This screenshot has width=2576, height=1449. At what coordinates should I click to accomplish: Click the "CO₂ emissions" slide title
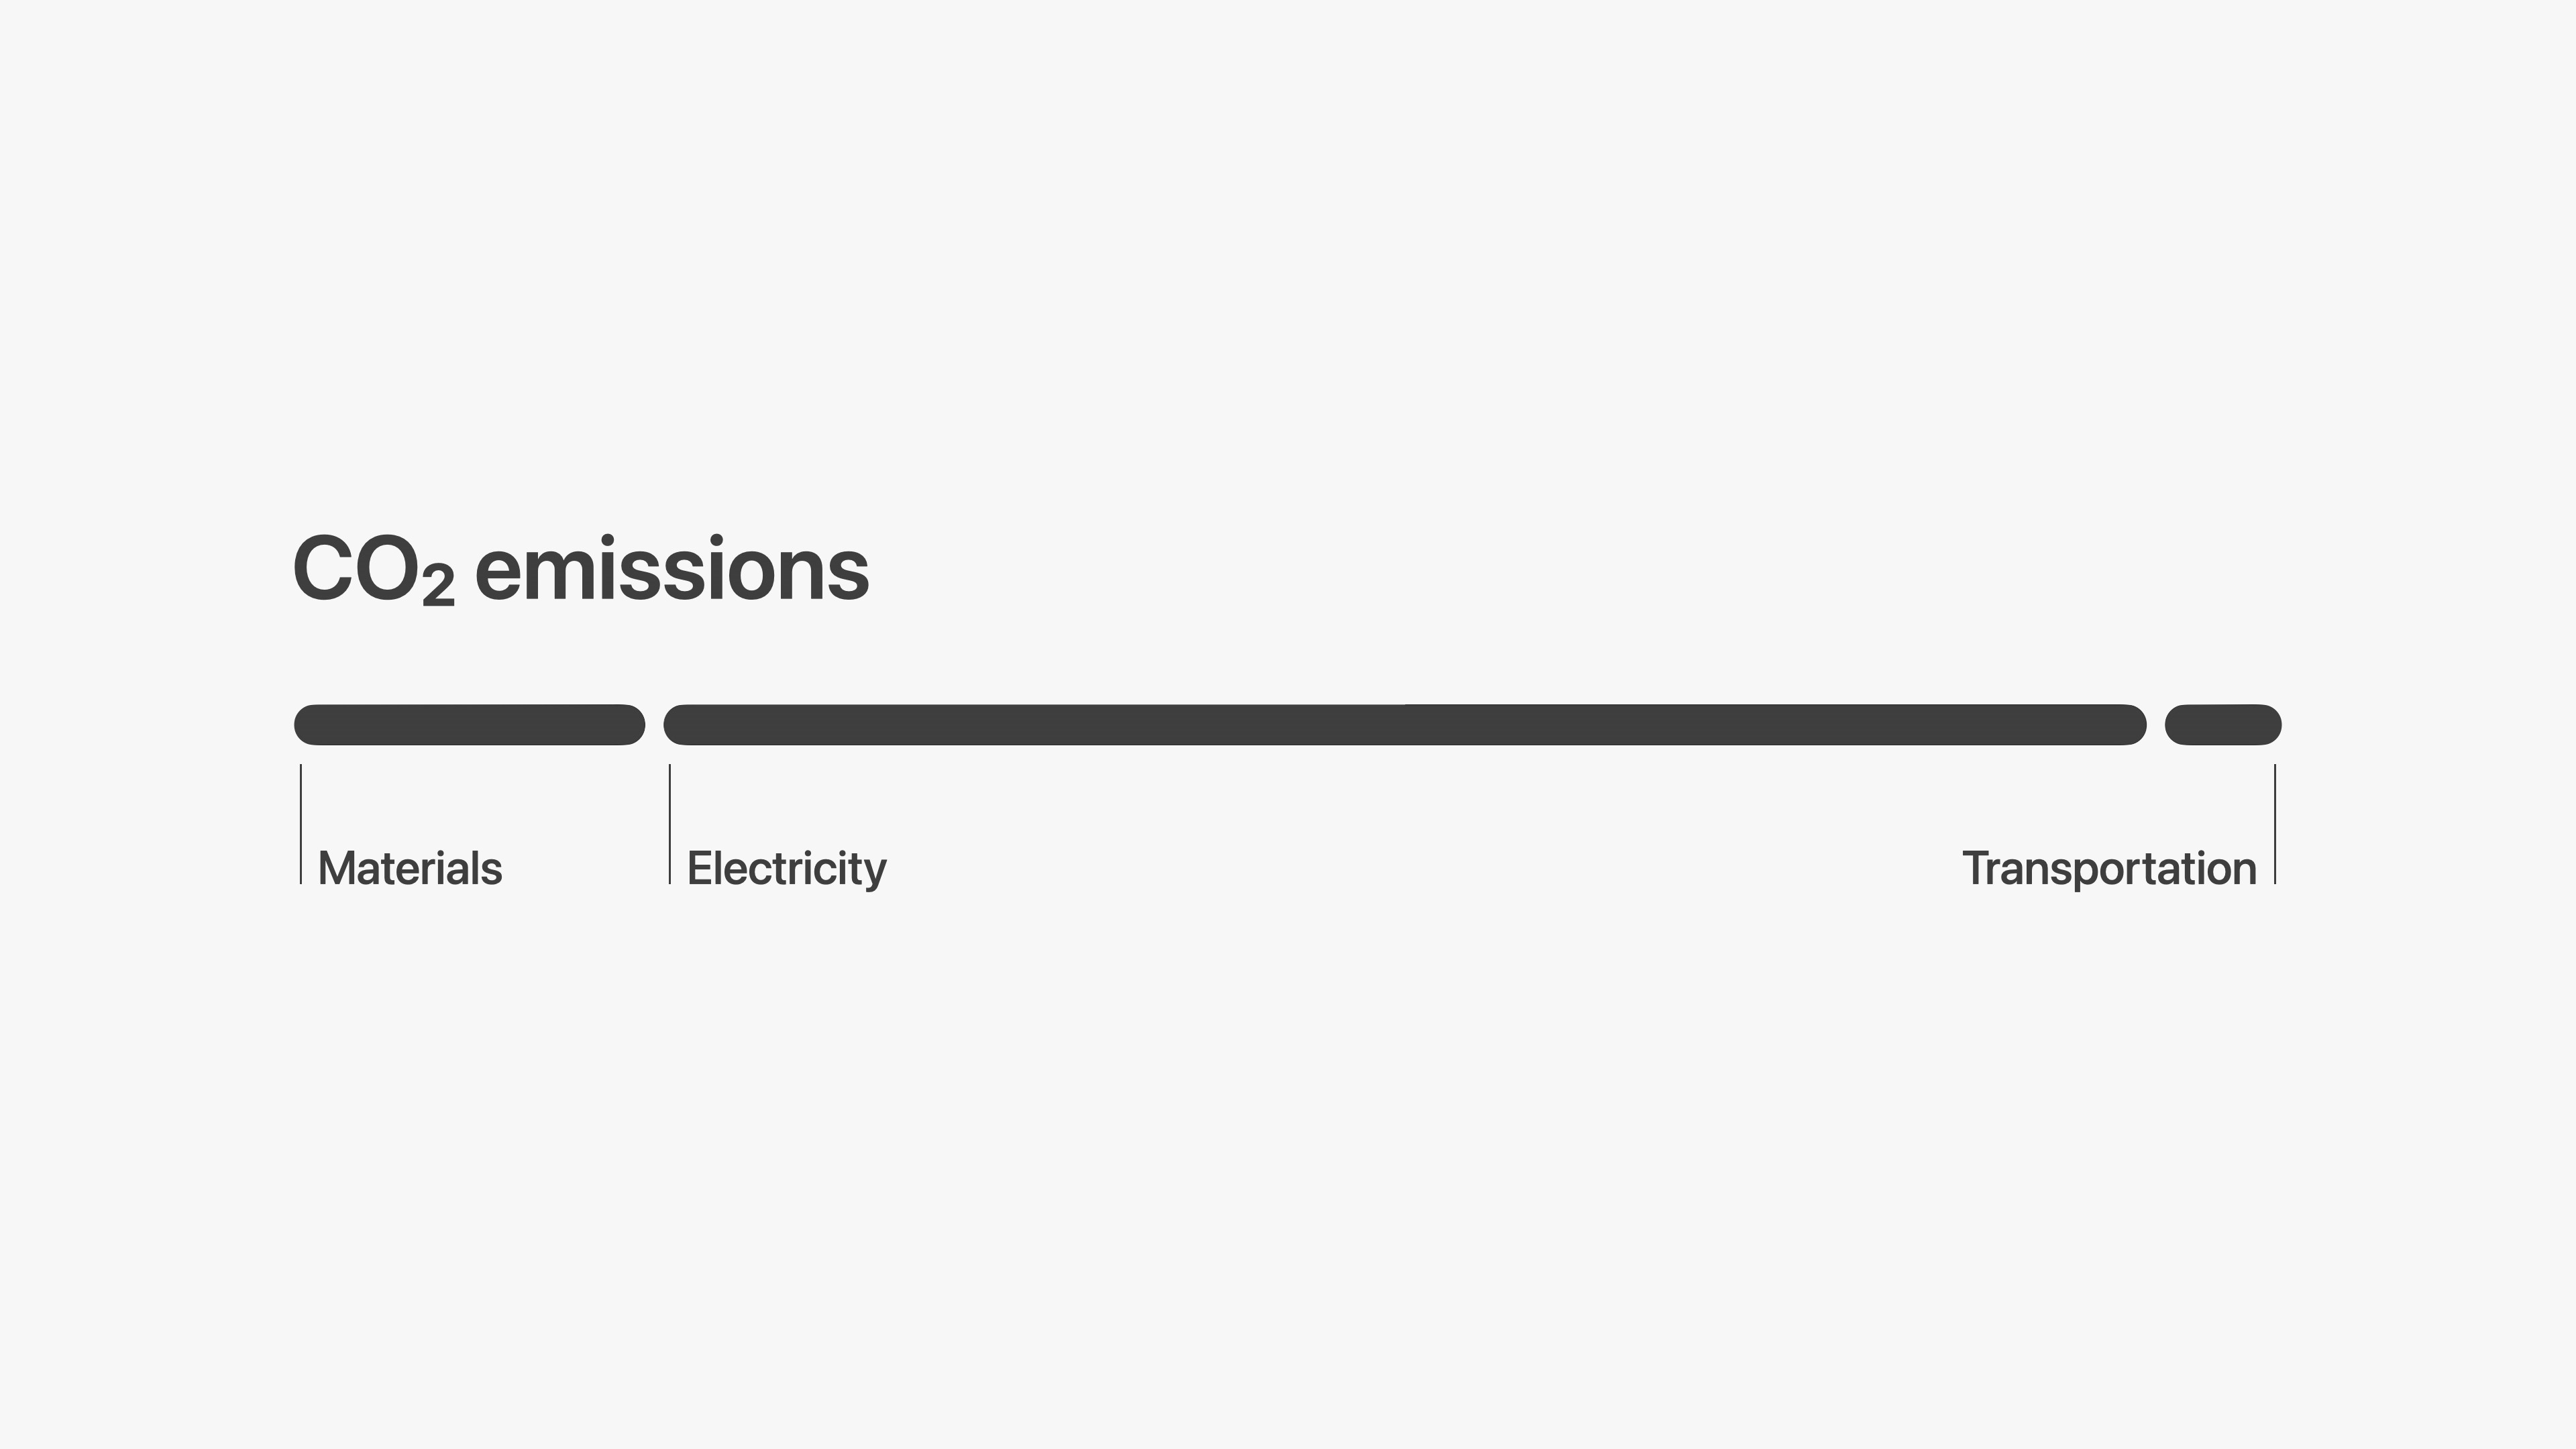click(x=580, y=570)
